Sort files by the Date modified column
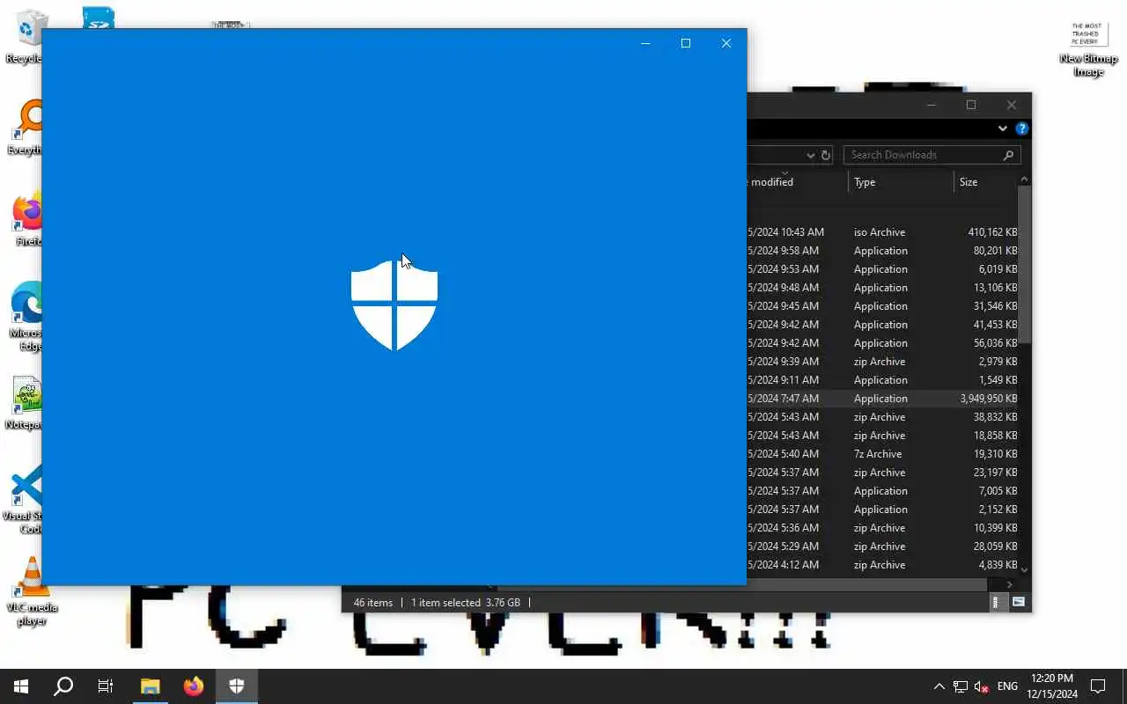Viewport: 1127px width, 704px height. coord(797,182)
